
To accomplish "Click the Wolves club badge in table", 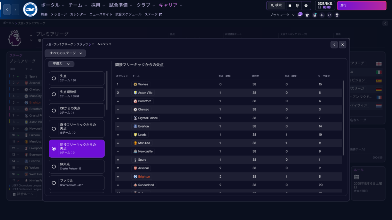I will click(135, 84).
